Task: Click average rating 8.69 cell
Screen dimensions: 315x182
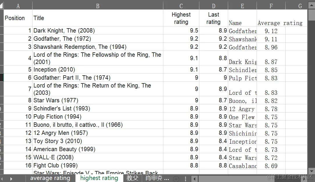Action: click(x=271, y=166)
